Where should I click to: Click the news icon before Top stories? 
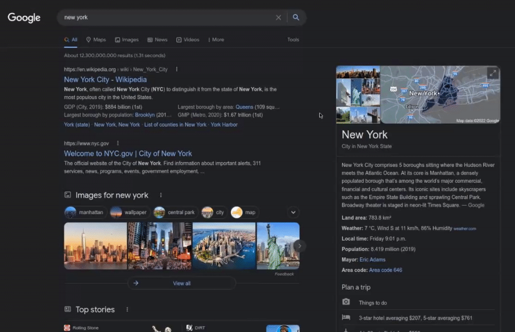67,309
